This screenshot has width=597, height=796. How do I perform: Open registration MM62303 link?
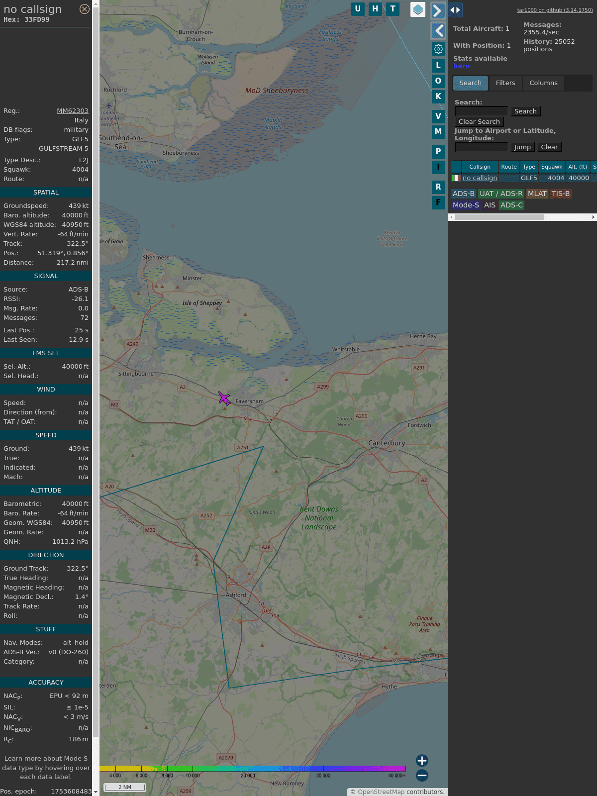tap(73, 111)
